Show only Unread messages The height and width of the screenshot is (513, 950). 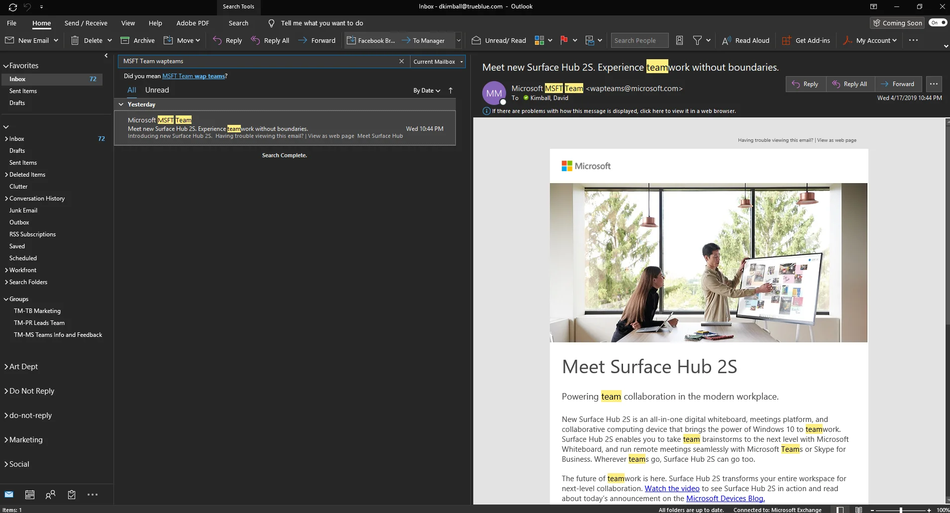(x=157, y=90)
